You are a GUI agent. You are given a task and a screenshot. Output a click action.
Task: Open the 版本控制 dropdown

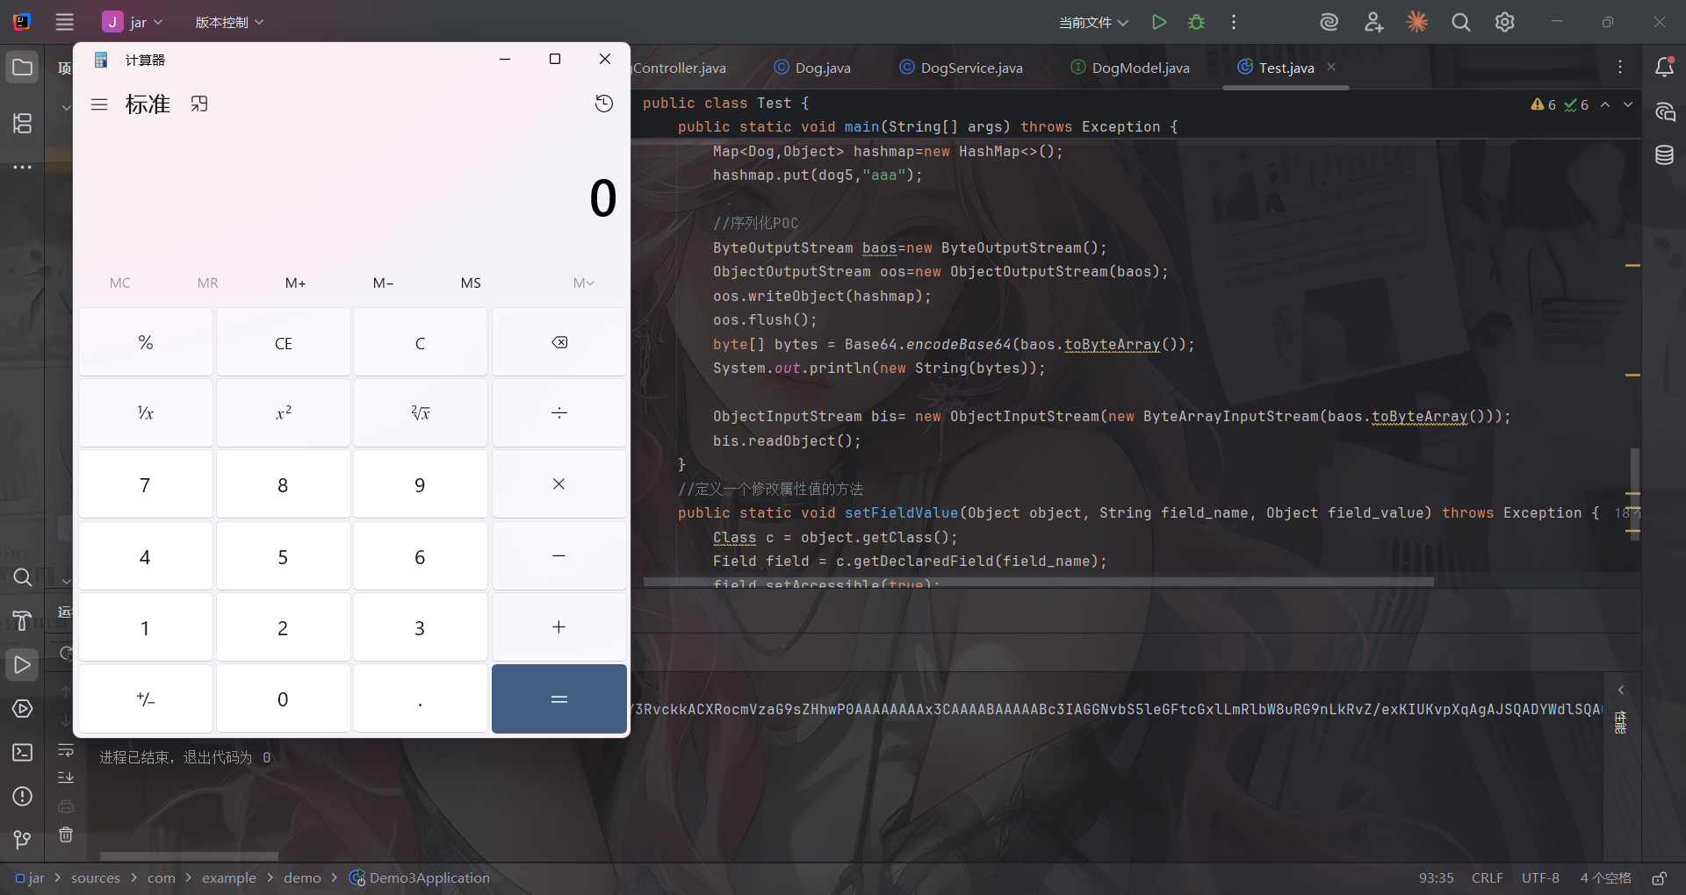[x=228, y=22]
